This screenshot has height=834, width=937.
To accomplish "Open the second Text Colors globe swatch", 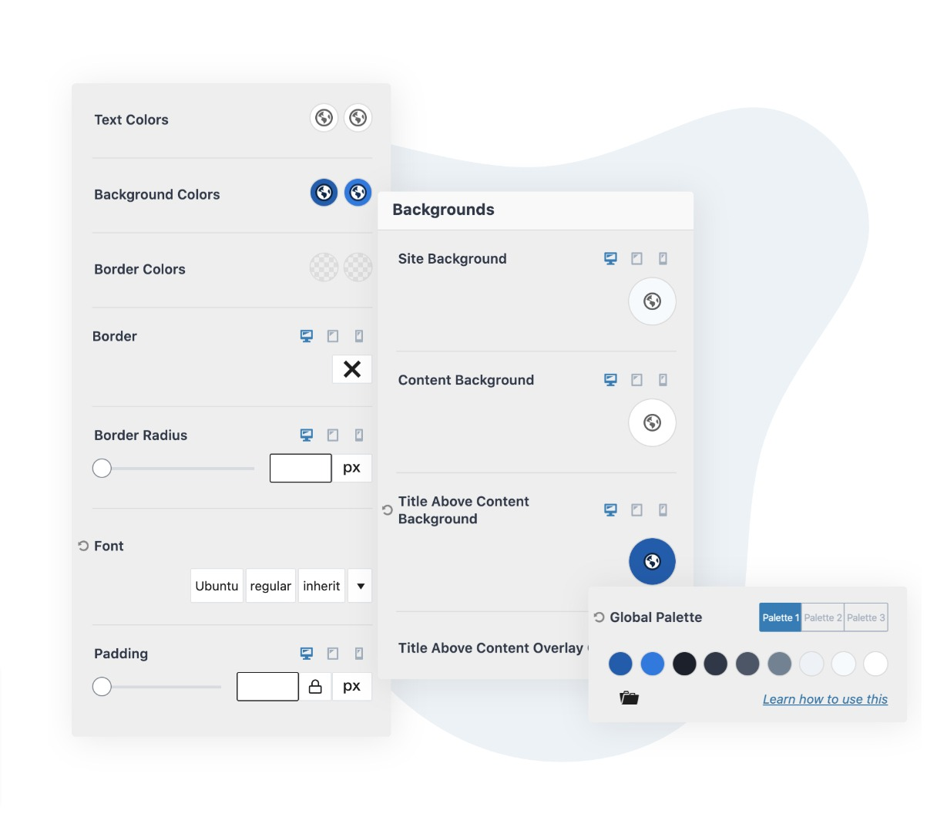I will (358, 118).
